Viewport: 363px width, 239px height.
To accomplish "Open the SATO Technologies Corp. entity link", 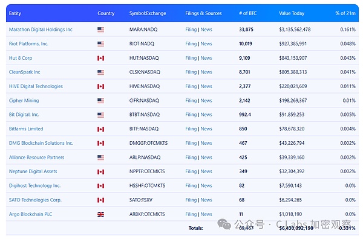I will [35, 200].
